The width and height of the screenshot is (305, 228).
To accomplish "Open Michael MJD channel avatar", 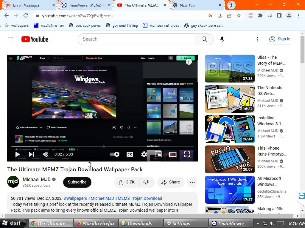I will pyautogui.click(x=13, y=182).
